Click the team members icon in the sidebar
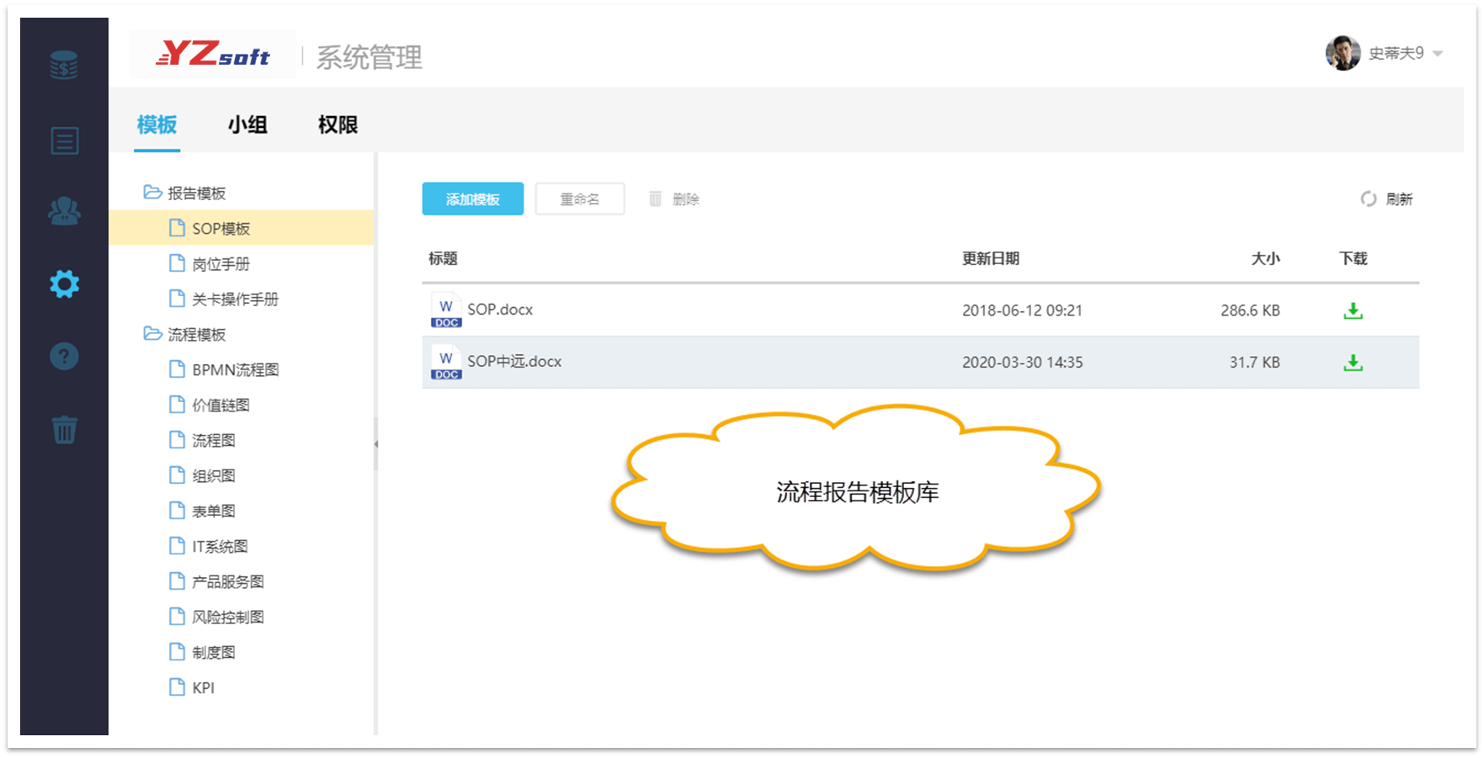 64,212
